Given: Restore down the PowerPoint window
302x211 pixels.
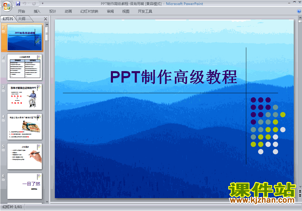Looking at the screenshot, I should pyautogui.click(x=294, y=2).
